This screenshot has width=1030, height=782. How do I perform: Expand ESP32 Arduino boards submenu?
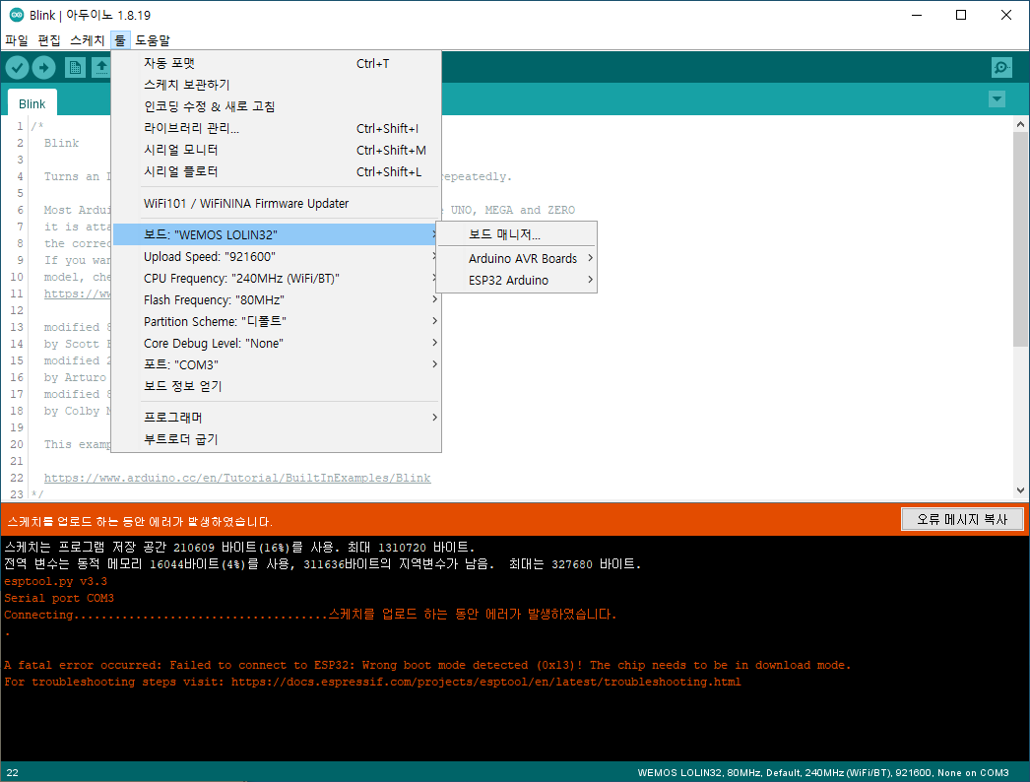click(x=516, y=280)
